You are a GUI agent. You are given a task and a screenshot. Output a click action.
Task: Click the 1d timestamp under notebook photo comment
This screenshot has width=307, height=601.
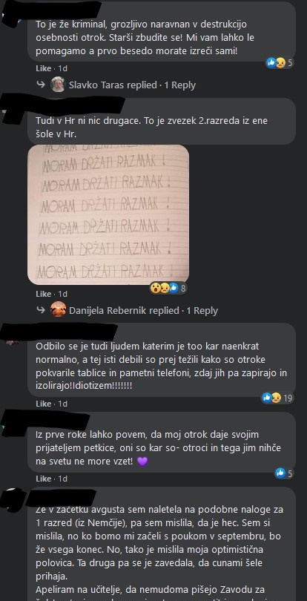[x=63, y=294]
